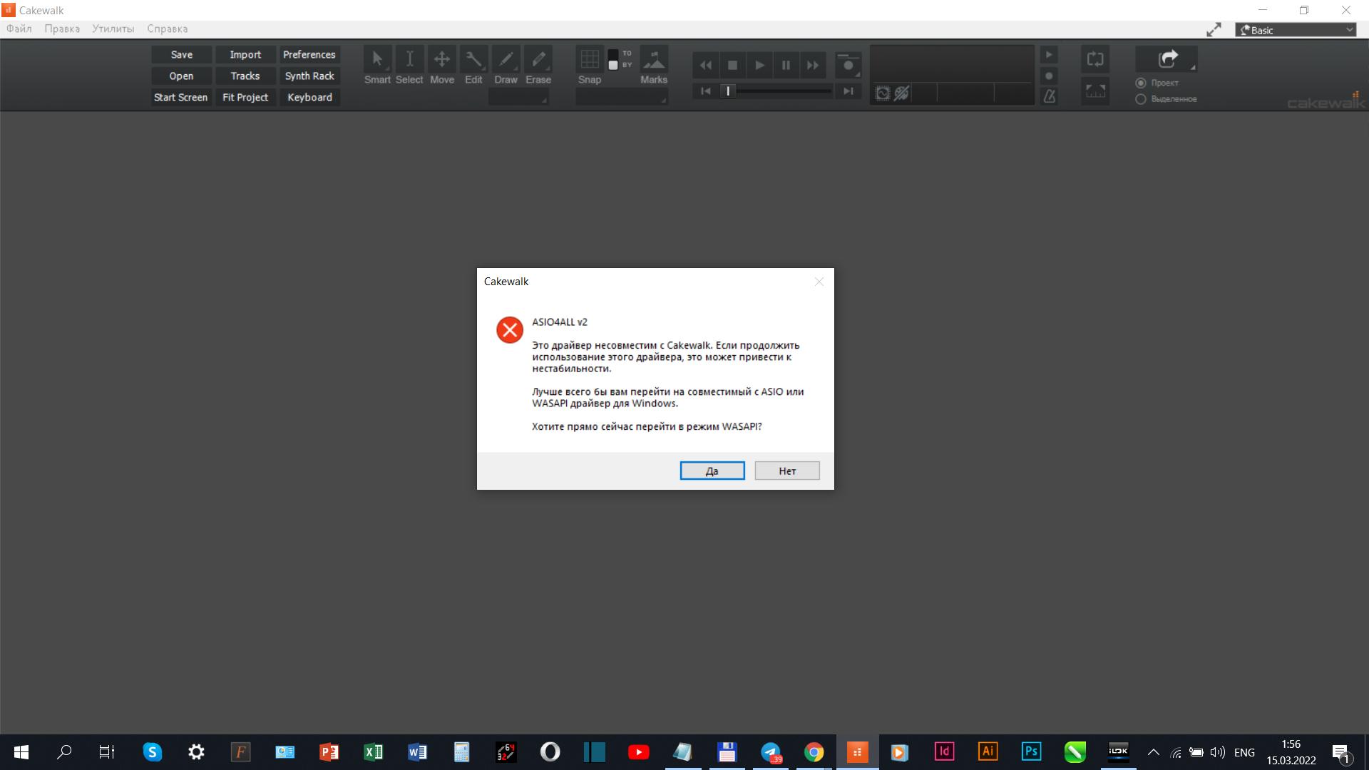Open Photoshop from the taskbar
This screenshot has height=770, width=1369.
[x=1031, y=751]
